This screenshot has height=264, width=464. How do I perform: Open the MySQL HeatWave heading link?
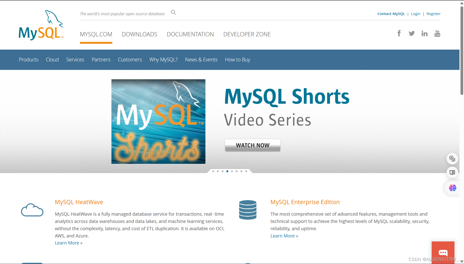[x=79, y=202]
